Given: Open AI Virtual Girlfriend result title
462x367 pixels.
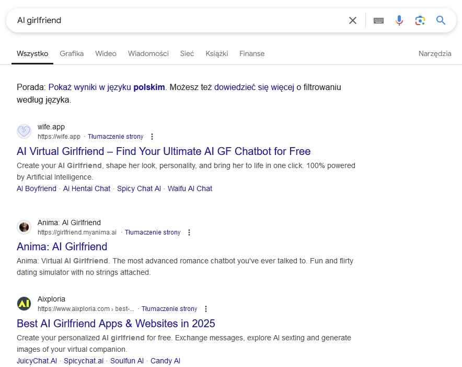Looking at the screenshot, I should [164, 151].
